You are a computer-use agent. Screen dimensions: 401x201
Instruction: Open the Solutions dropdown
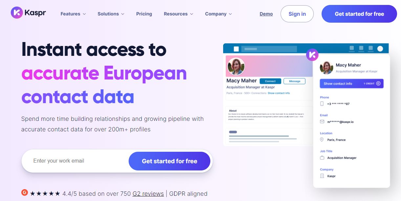click(x=111, y=14)
